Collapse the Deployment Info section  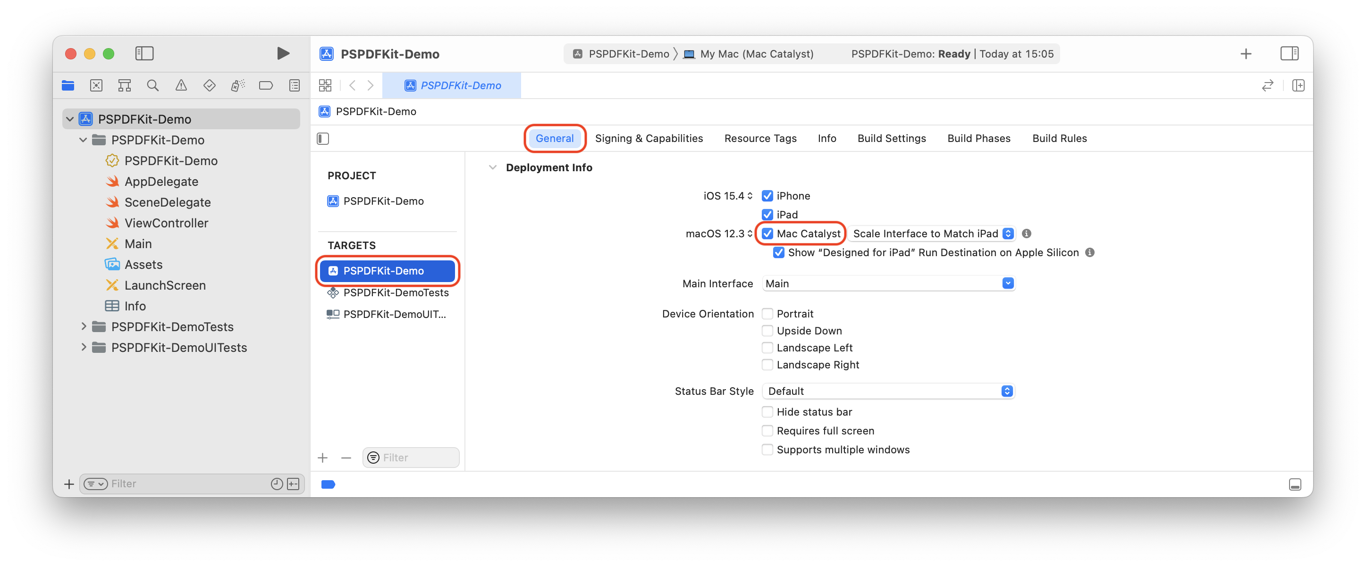pos(492,167)
